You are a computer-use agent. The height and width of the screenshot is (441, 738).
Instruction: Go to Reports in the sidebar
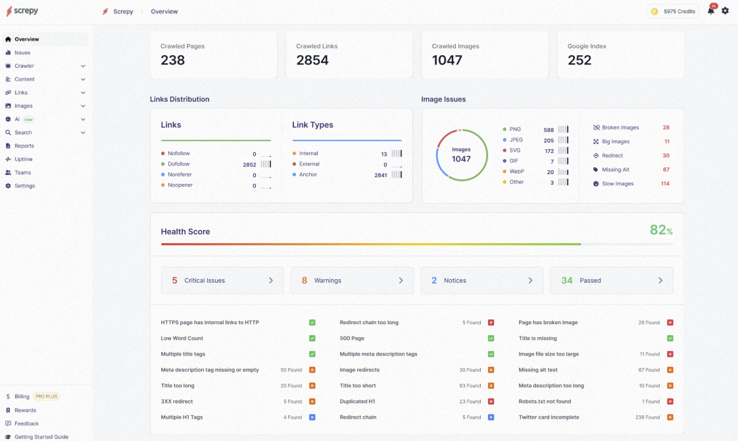(24, 146)
